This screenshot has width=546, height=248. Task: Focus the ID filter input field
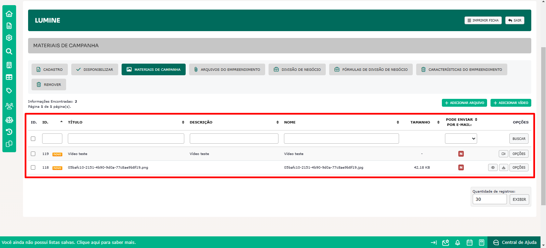pos(52,139)
